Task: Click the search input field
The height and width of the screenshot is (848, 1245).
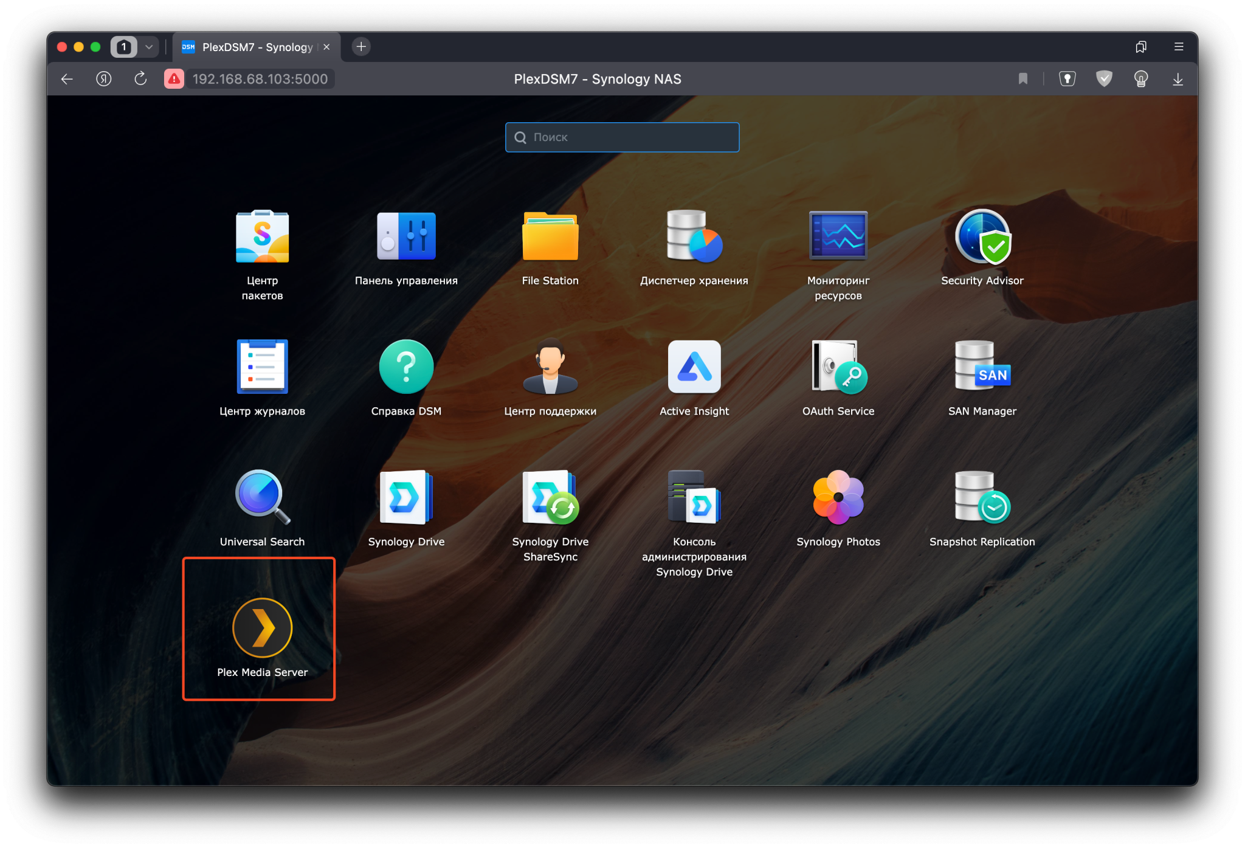Action: click(621, 137)
